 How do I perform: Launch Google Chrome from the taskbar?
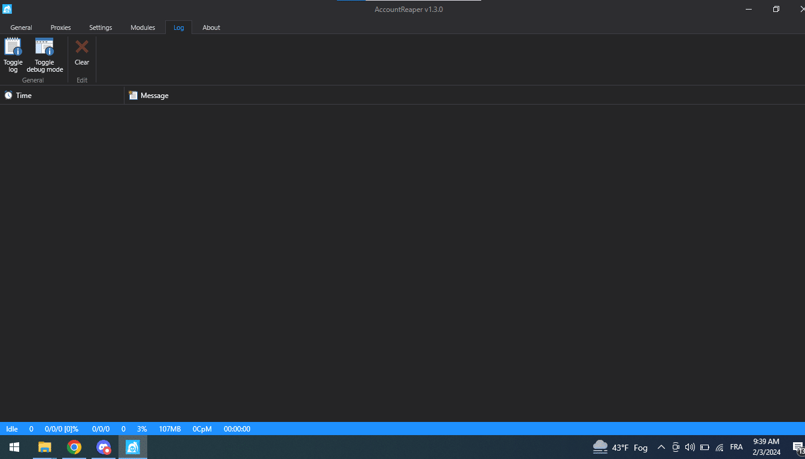[x=74, y=447]
